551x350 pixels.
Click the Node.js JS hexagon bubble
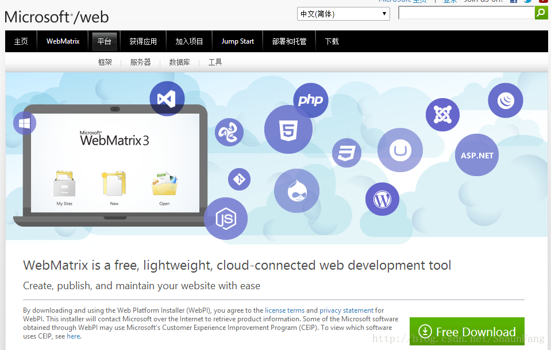(x=226, y=219)
